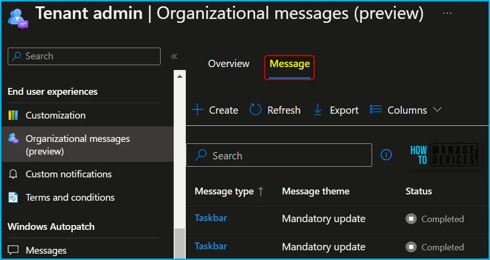Screen dimensions: 490x260
Task: Click the second Completed status icon
Action: pyautogui.click(x=411, y=247)
